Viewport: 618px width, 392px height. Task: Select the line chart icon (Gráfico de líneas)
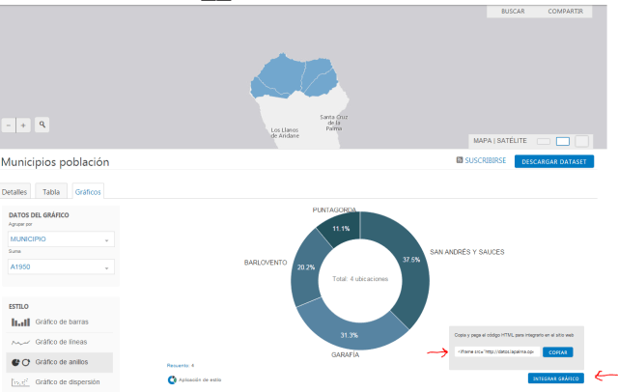20,342
